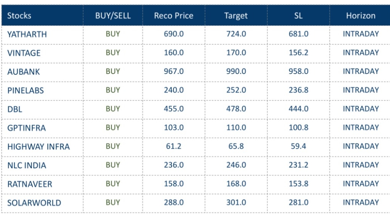
Task: Click the Target column header
Action: point(236,16)
